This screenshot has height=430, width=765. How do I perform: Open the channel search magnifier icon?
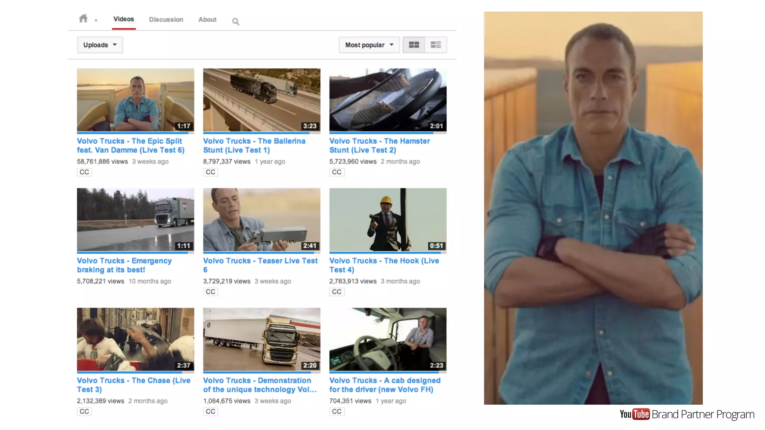point(235,22)
